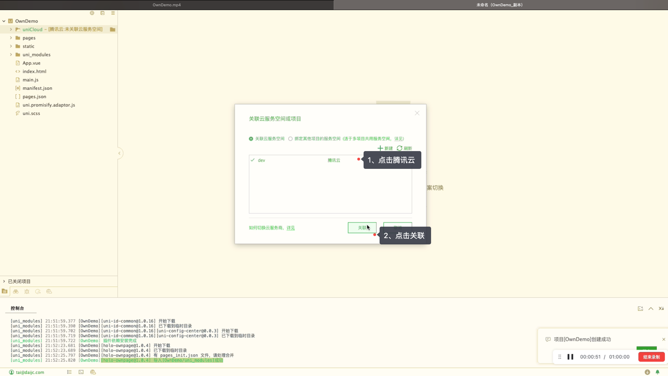This screenshot has height=376, width=668.
Task: Click the new terminal icon in console
Action: 640,308
